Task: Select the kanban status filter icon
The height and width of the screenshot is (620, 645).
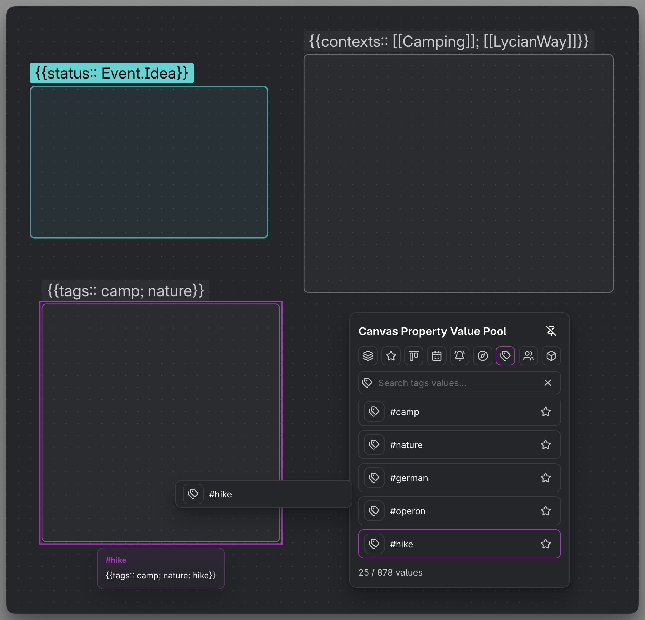Action: 414,356
